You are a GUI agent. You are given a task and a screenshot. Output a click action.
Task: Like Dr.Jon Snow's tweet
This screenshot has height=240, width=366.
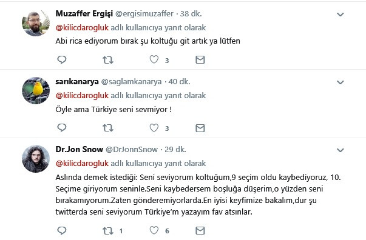[154, 230]
